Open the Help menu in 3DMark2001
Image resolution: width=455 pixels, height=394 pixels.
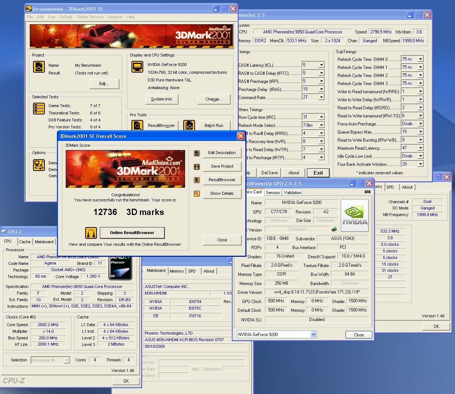[131, 17]
